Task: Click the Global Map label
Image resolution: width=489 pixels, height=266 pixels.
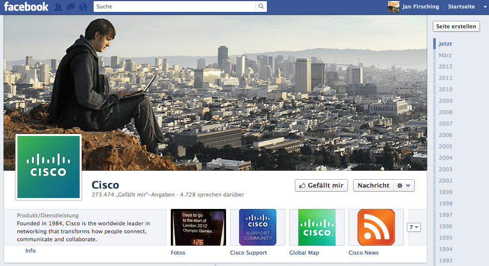Action: (x=304, y=253)
